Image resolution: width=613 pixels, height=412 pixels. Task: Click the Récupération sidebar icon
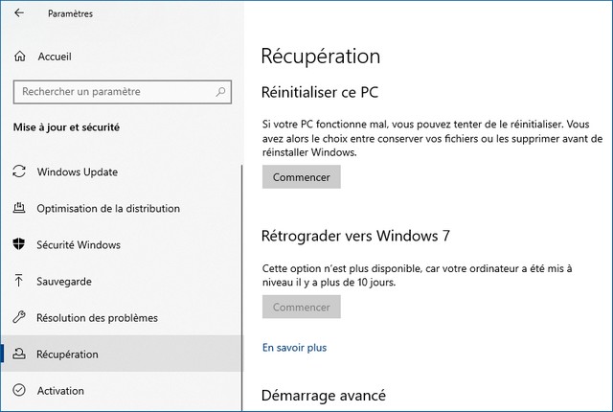pyautogui.click(x=19, y=355)
